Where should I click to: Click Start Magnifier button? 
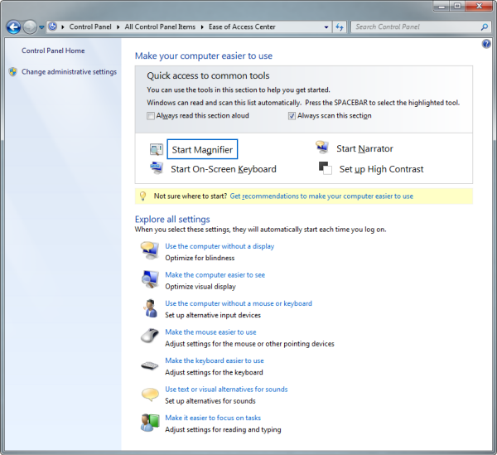[202, 149]
